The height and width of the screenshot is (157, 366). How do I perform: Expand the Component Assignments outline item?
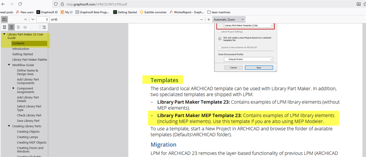click(14, 88)
